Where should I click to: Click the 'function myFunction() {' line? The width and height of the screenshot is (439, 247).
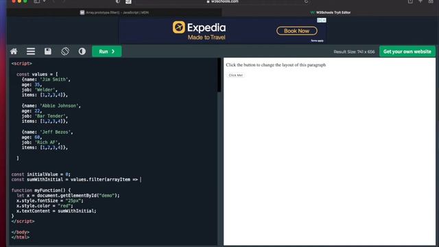41,190
